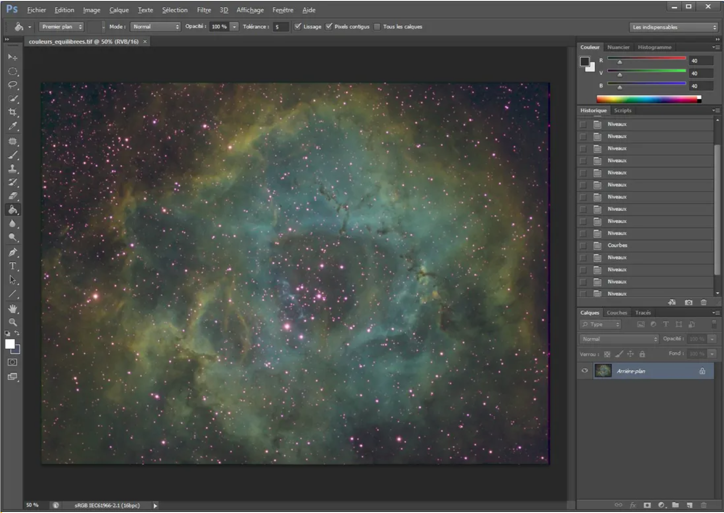The height and width of the screenshot is (513, 724).
Task: Select the Crop tool
Action: pyautogui.click(x=13, y=112)
